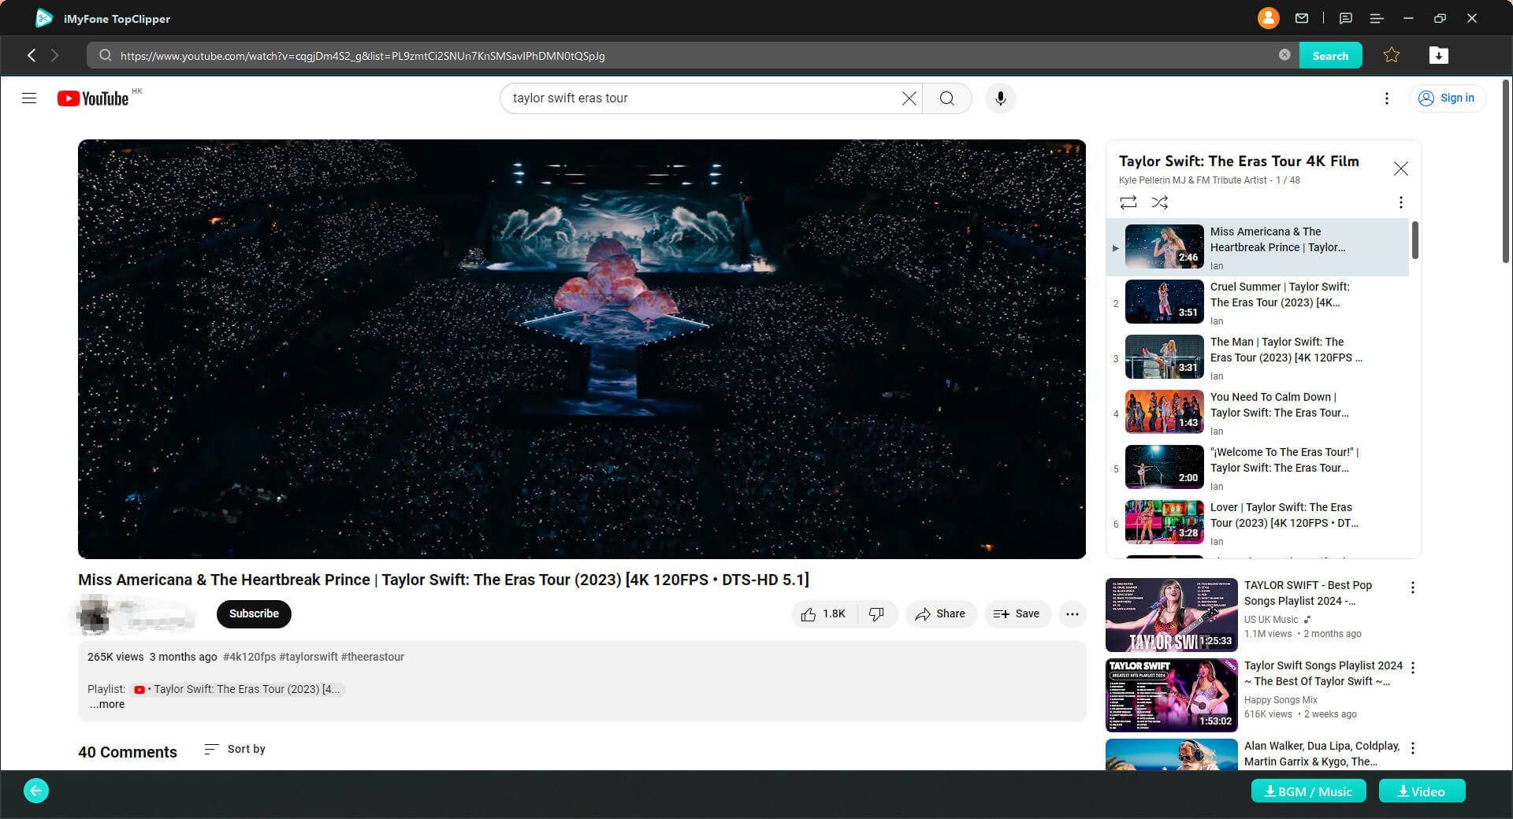The height and width of the screenshot is (819, 1513).
Task: Play Lover from the playlist
Action: click(x=1258, y=524)
